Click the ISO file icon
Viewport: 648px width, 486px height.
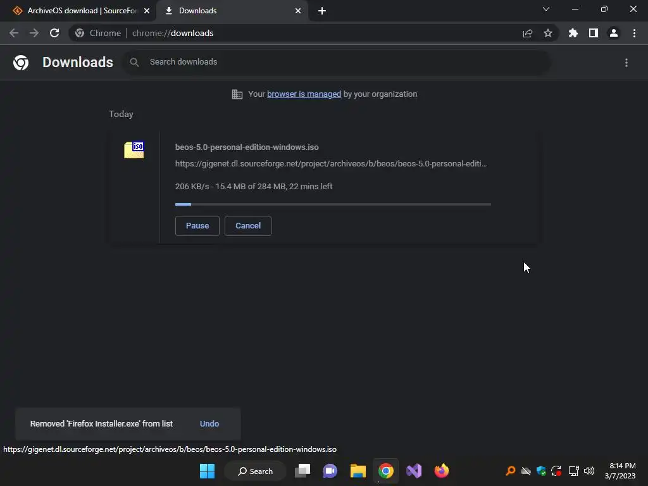click(x=134, y=149)
